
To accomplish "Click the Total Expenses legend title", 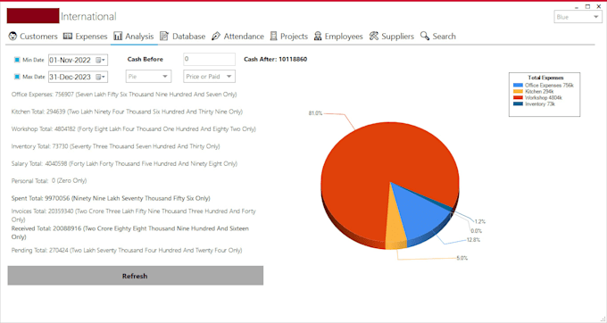I will coord(545,78).
